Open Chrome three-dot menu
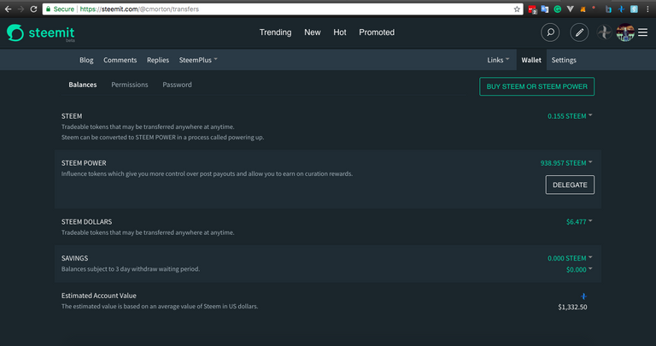This screenshot has height=346, width=656. coord(648,9)
